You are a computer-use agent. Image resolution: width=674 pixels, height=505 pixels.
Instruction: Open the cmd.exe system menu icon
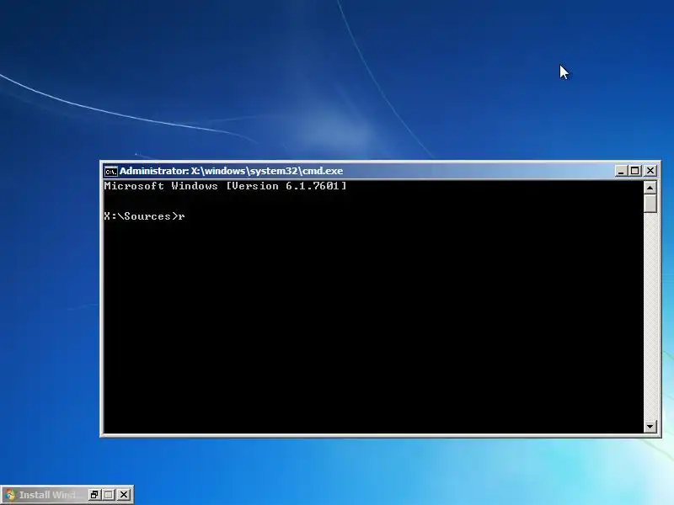(110, 171)
